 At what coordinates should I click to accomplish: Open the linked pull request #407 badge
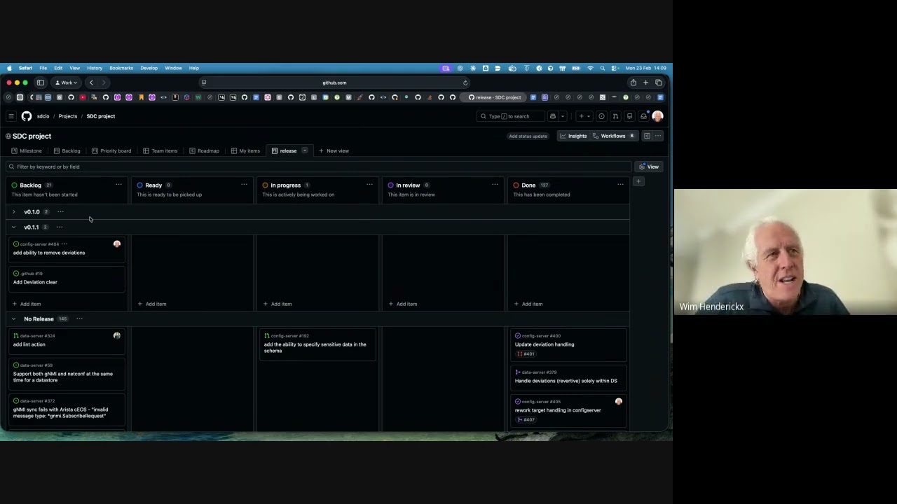click(525, 420)
